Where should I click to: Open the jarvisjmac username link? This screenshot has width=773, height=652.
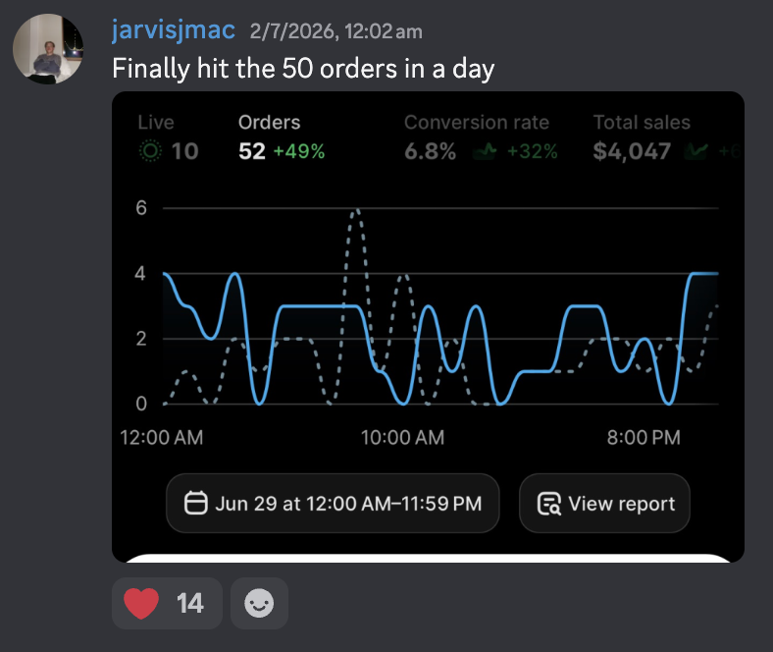(x=174, y=30)
